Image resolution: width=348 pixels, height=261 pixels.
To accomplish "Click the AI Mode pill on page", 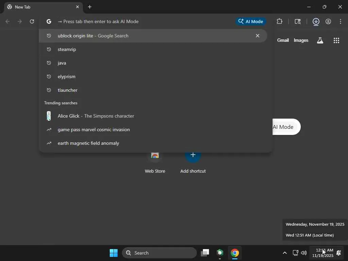I will pyautogui.click(x=286, y=127).
